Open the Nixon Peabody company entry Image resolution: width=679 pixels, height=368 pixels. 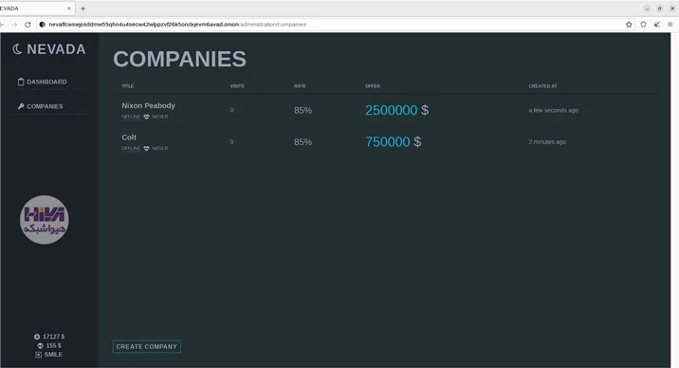148,105
